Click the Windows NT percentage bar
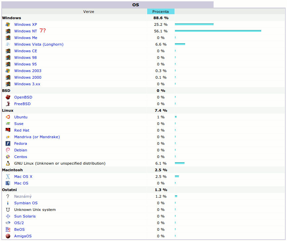 pyautogui.click(x=218, y=31)
